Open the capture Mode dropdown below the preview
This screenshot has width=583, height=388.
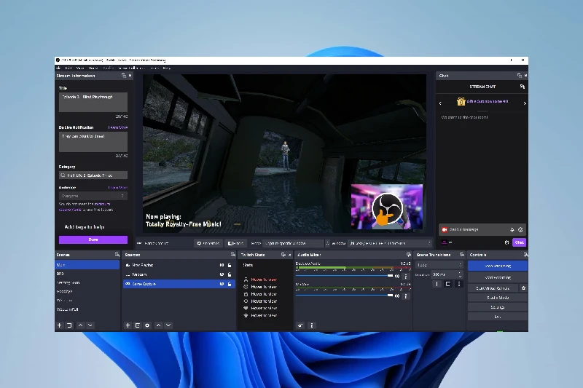tap(297, 244)
